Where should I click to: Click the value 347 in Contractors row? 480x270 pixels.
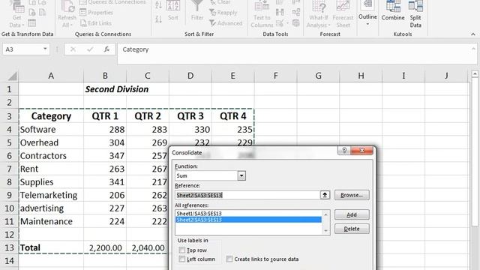tap(105, 156)
